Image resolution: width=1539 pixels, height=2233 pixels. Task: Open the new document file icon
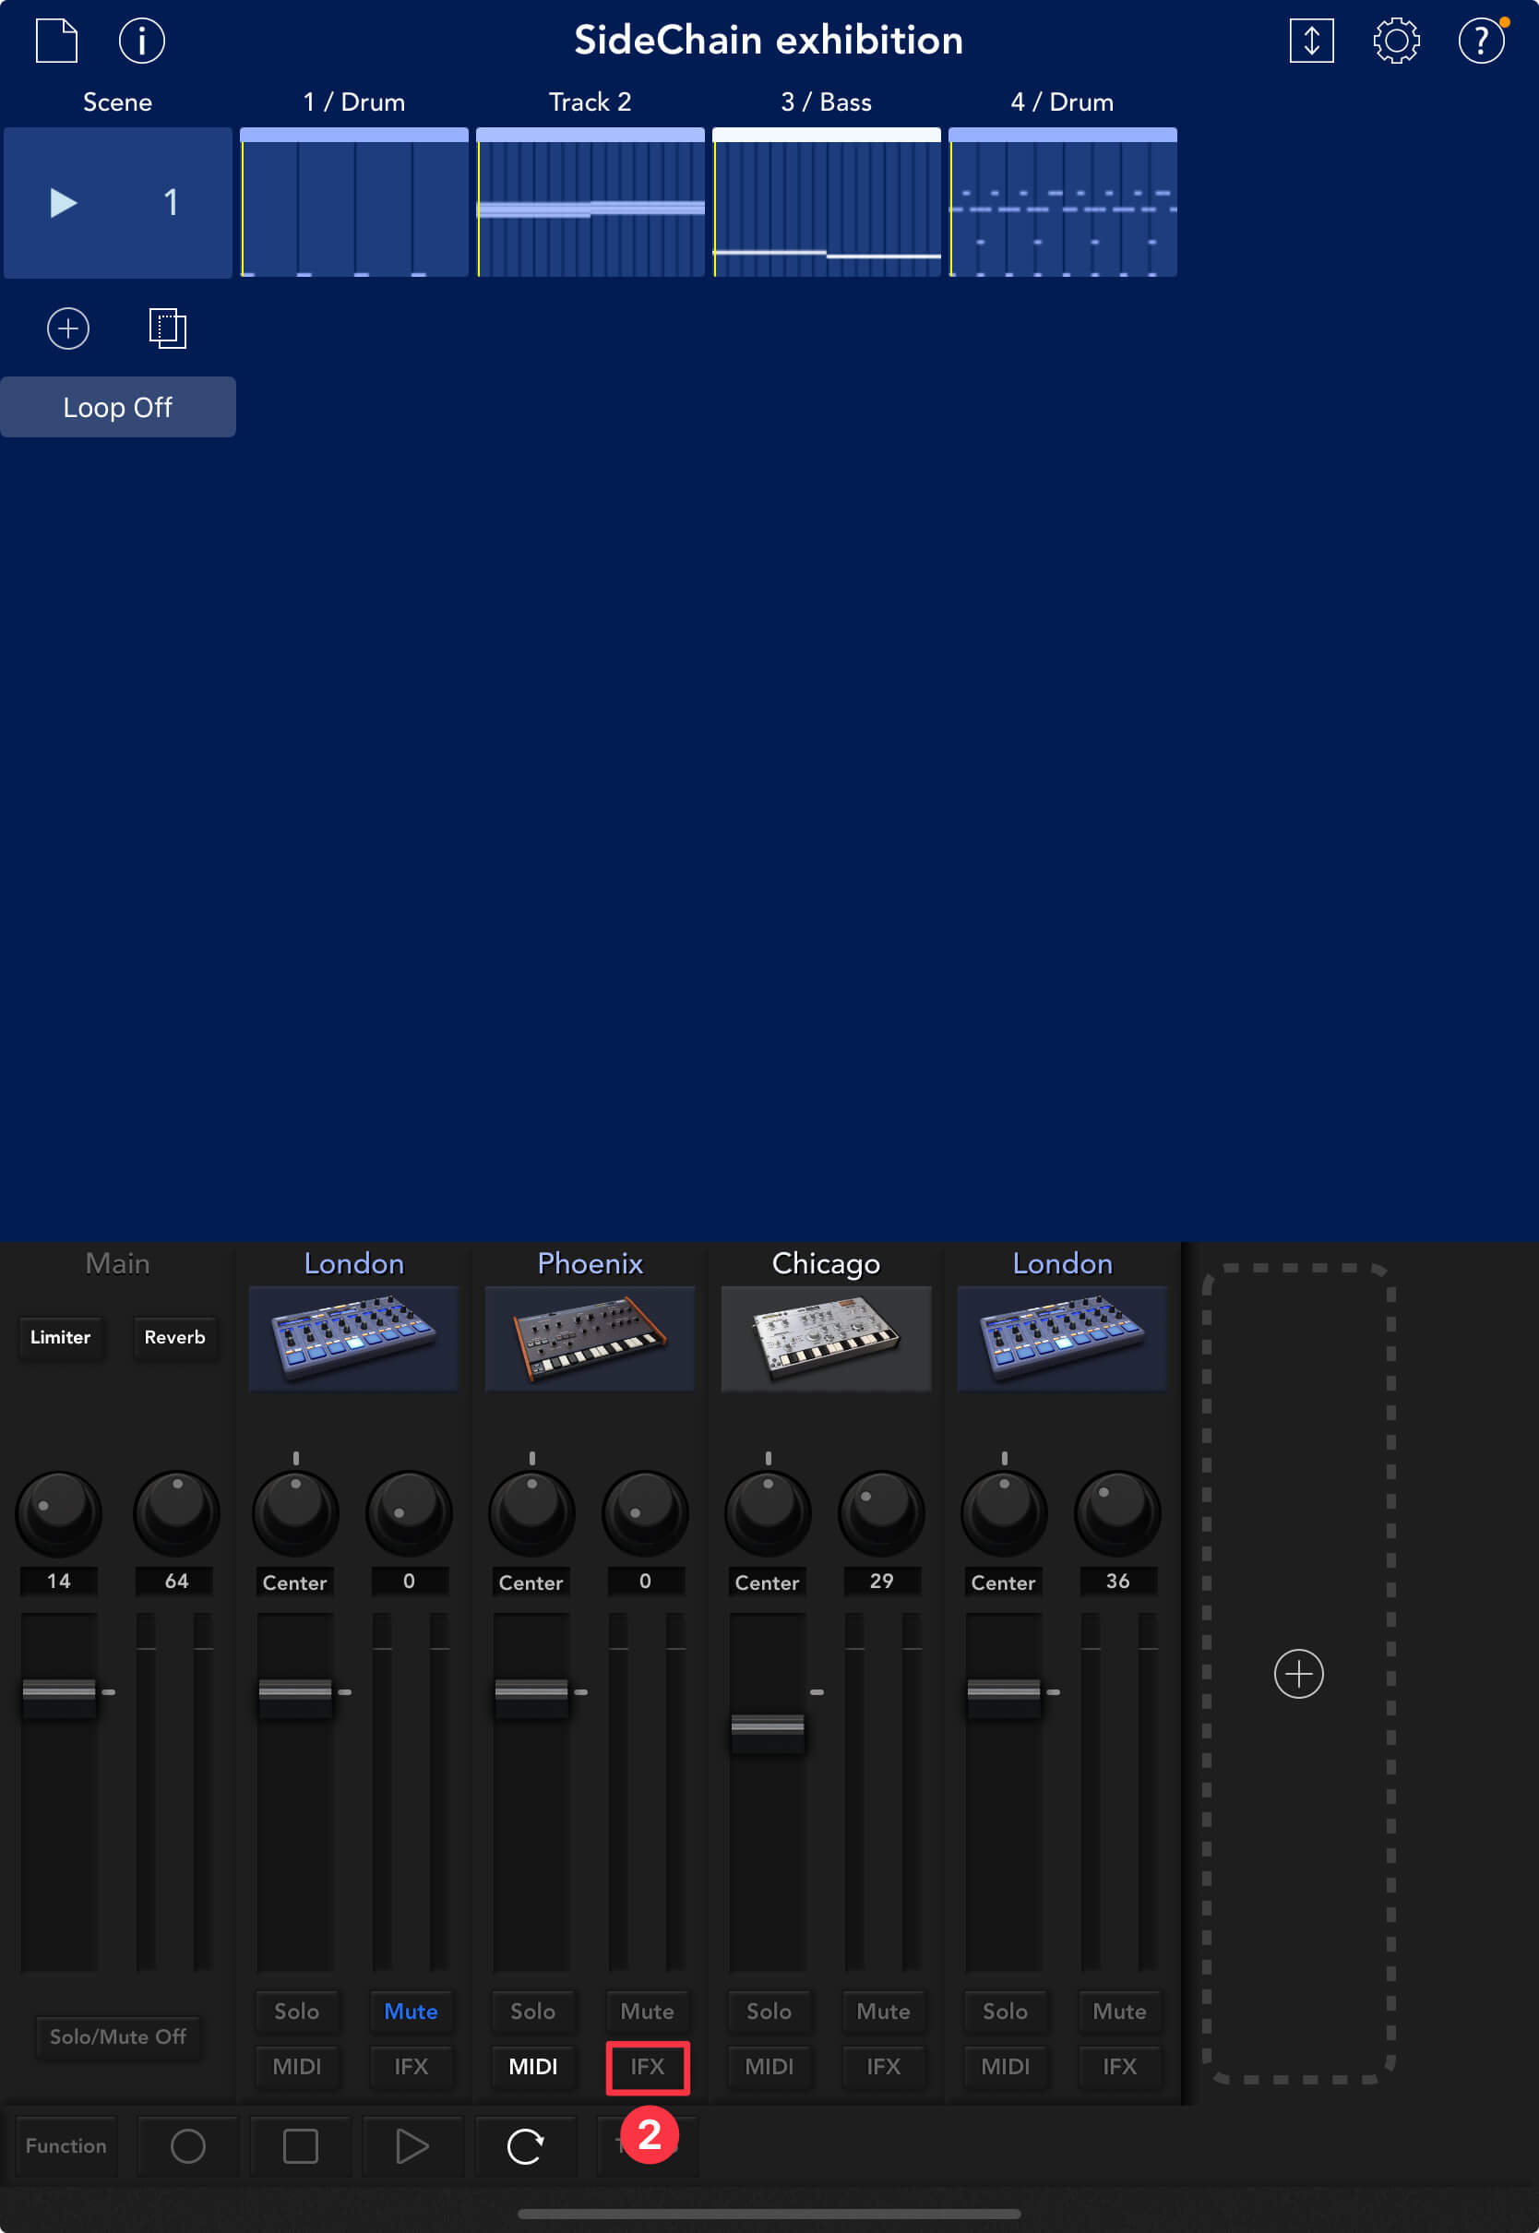pos(56,41)
